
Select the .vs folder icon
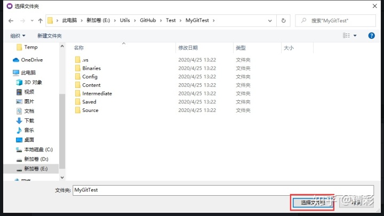tap(78, 60)
